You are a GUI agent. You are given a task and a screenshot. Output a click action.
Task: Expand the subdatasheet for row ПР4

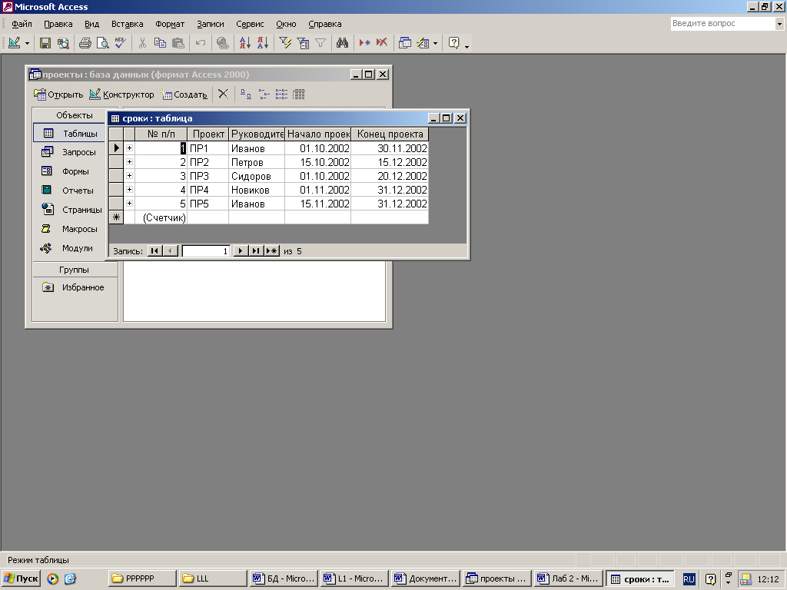tap(129, 189)
